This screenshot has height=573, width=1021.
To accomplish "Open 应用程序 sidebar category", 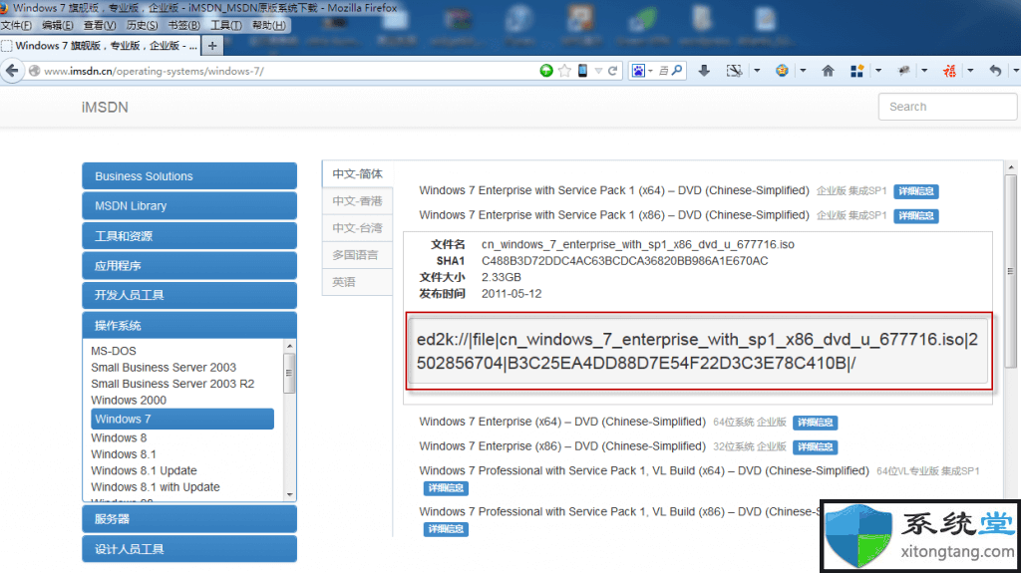I will click(189, 266).
